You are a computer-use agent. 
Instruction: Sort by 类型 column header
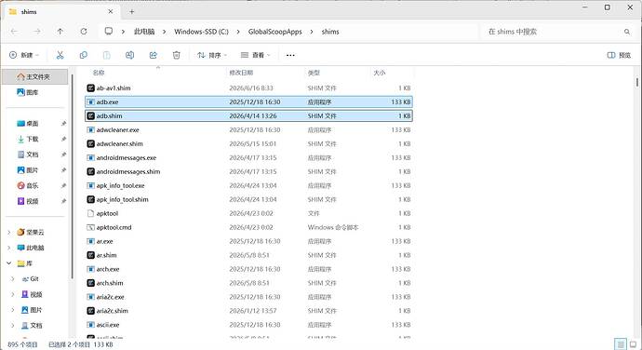pyautogui.click(x=314, y=73)
